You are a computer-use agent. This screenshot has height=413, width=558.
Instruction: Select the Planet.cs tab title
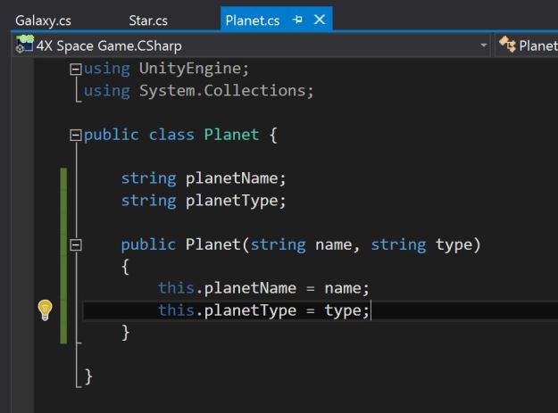(253, 21)
